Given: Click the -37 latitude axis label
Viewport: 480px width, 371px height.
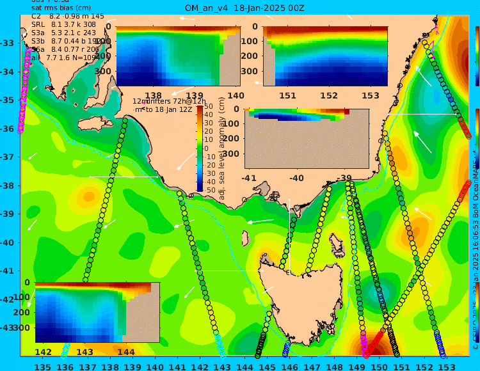Looking at the screenshot, I should 7,157.
